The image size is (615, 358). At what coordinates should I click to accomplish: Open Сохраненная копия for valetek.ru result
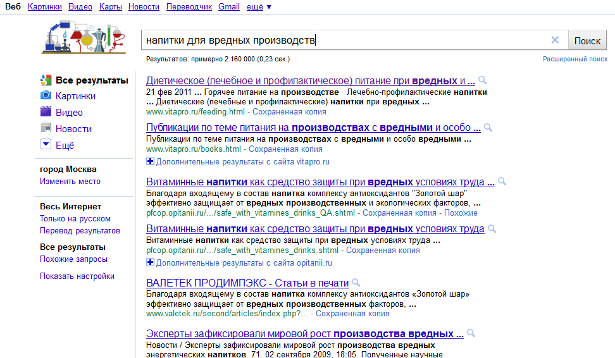click(x=352, y=314)
